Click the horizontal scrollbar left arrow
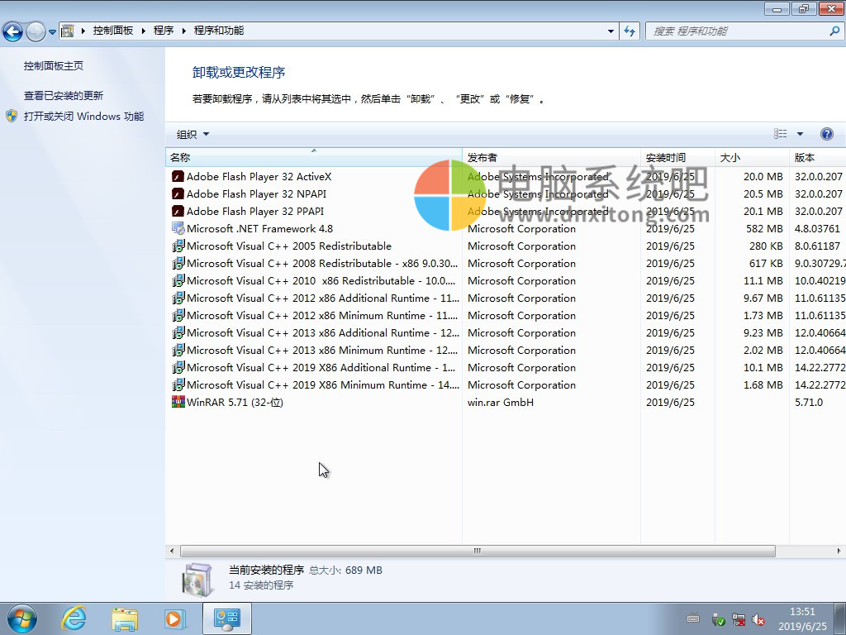The image size is (846, 635). point(172,551)
